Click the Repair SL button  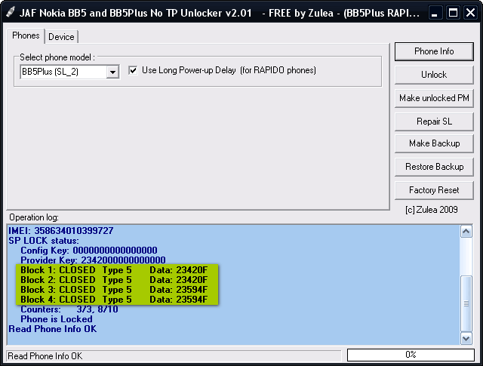(x=434, y=121)
